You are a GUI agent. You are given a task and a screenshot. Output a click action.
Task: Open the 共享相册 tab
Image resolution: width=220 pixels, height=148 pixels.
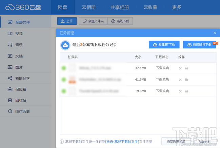pos(120,7)
